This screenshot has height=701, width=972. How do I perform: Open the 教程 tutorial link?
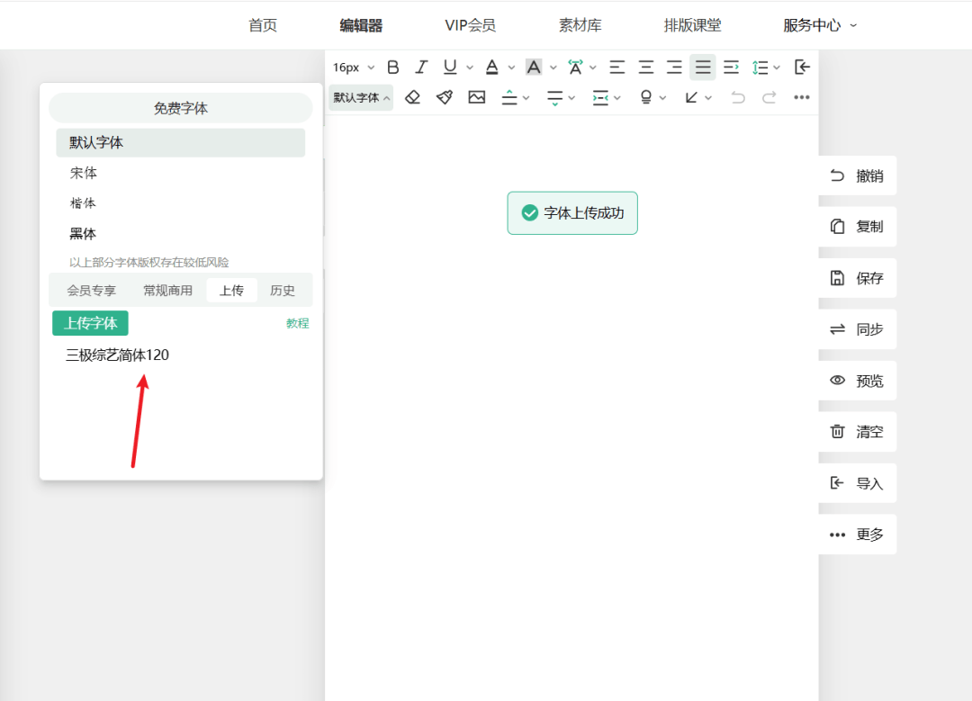[x=297, y=324]
